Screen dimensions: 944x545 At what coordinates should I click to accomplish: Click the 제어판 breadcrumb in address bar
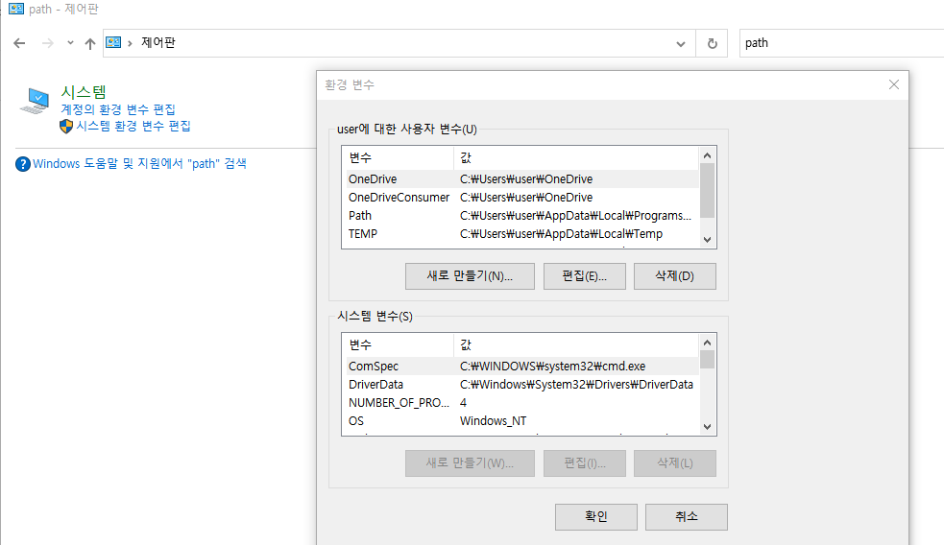[158, 43]
